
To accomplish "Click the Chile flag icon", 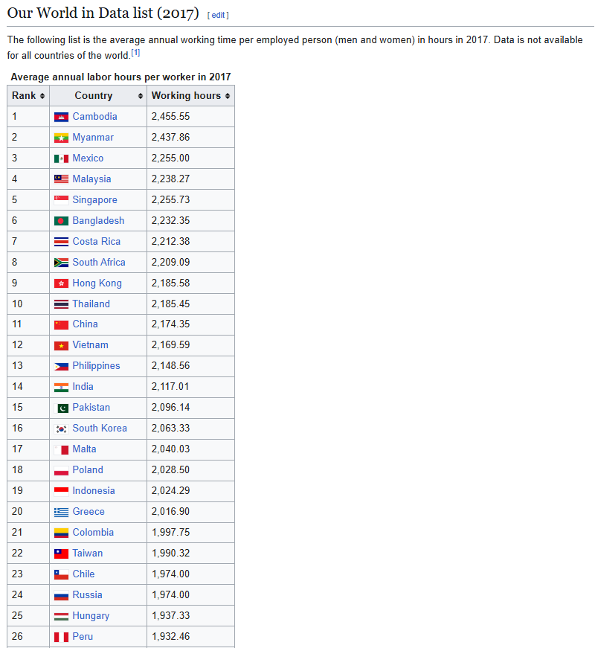I will pos(61,574).
